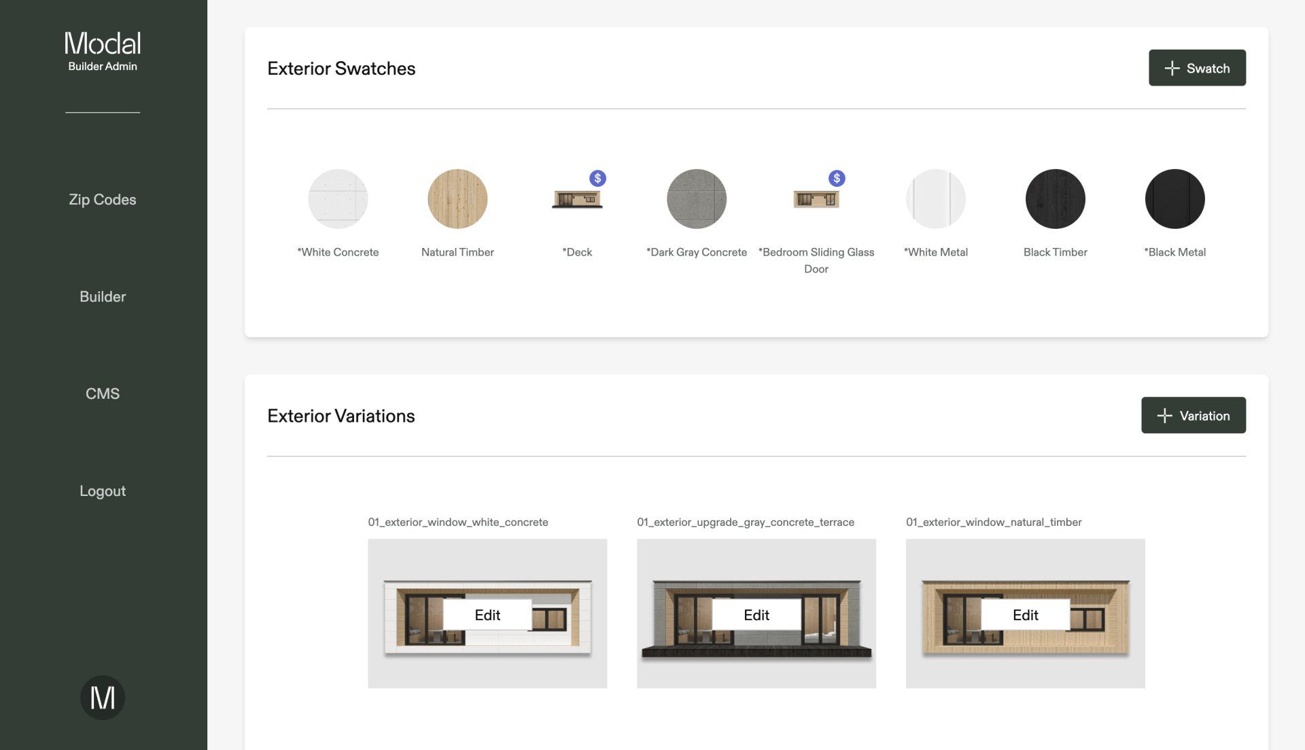Click the plus icon on the Swatch button
The width and height of the screenshot is (1305, 750).
click(1171, 68)
